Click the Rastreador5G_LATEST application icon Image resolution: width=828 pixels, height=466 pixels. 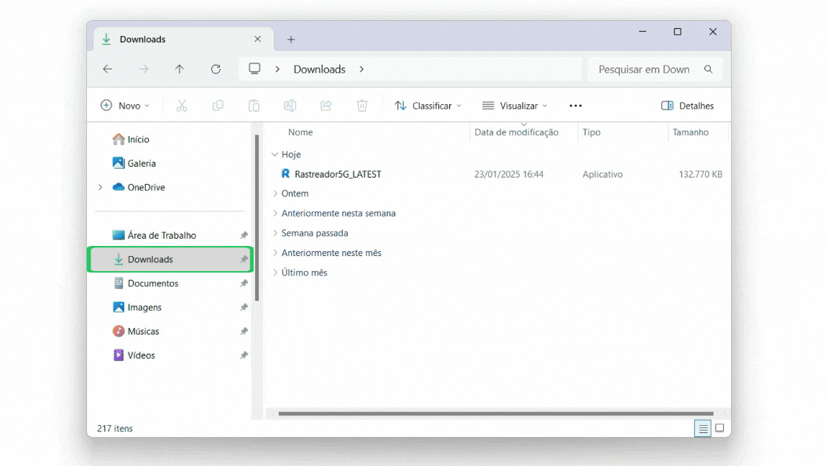285,174
